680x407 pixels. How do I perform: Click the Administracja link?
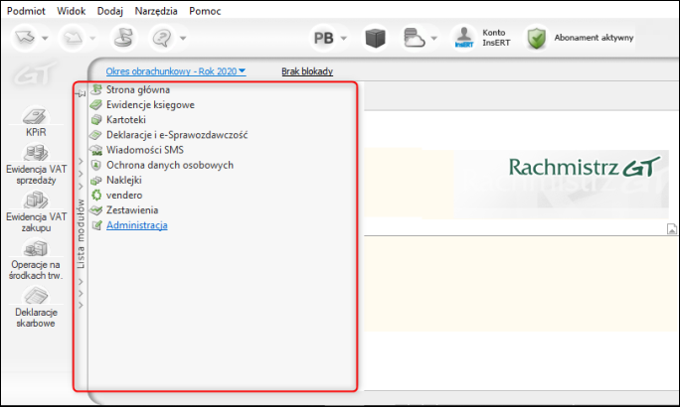click(137, 225)
